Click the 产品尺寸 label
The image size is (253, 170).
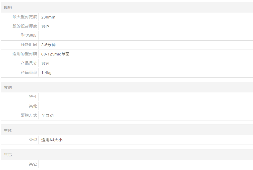click(x=29, y=63)
